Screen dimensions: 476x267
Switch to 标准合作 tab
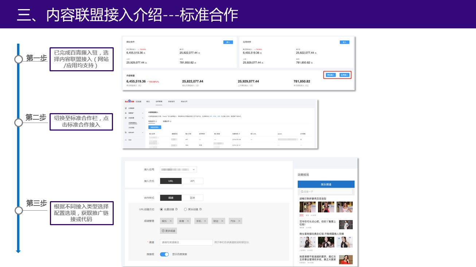pos(152,121)
